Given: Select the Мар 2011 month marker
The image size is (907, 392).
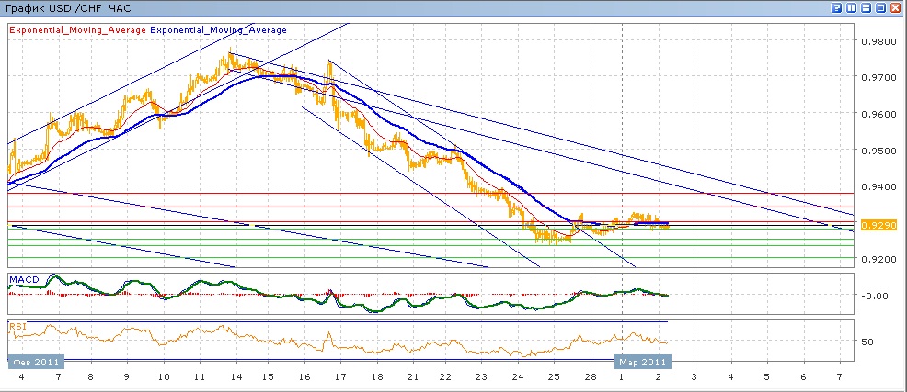Looking at the screenshot, I should point(643,363).
